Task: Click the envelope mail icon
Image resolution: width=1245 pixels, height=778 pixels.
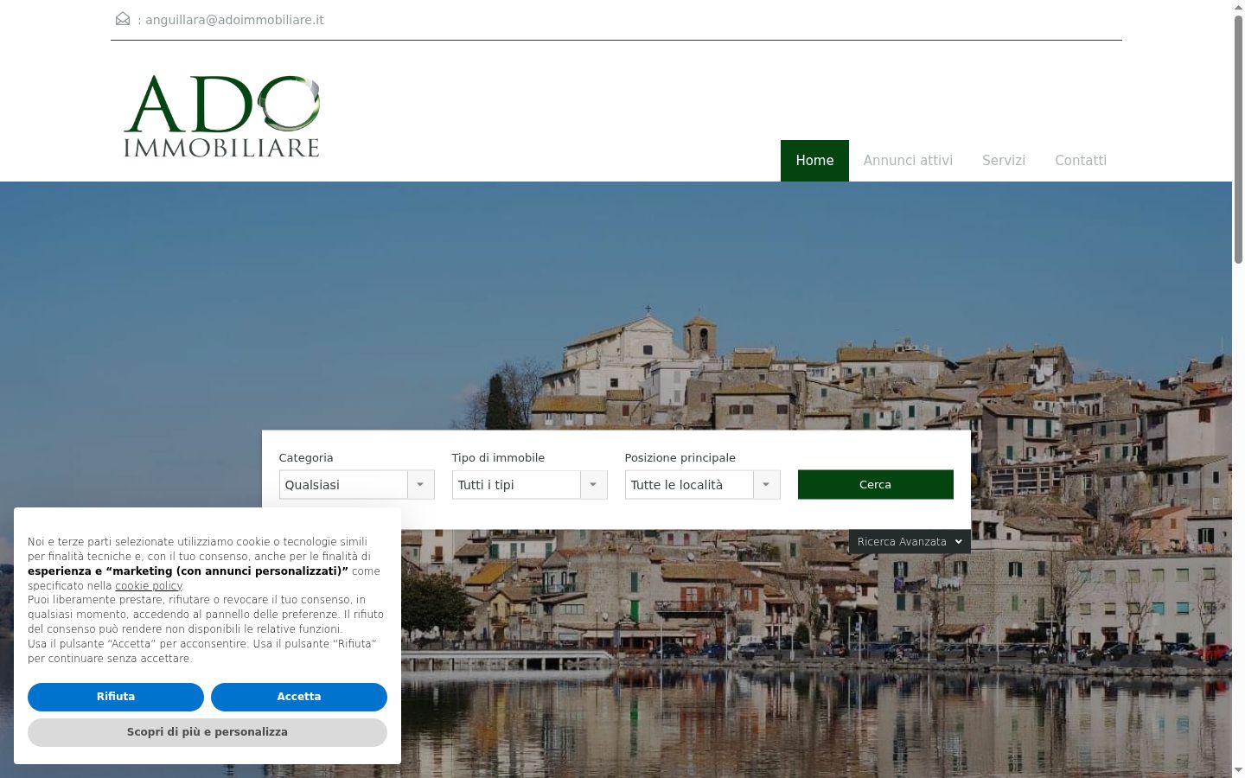Action: pyautogui.click(x=123, y=19)
